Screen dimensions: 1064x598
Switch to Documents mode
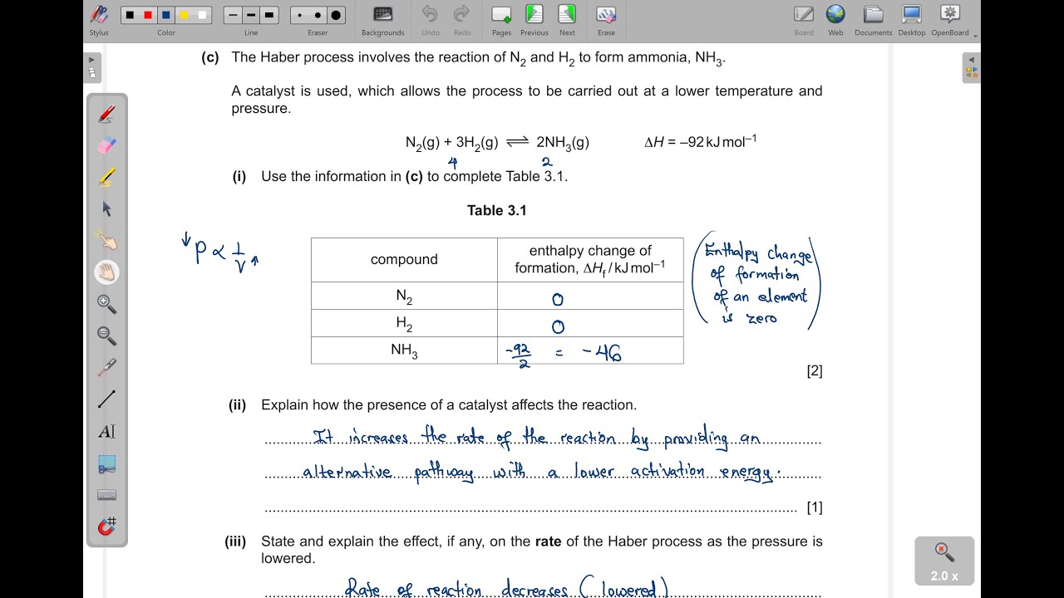point(873,20)
